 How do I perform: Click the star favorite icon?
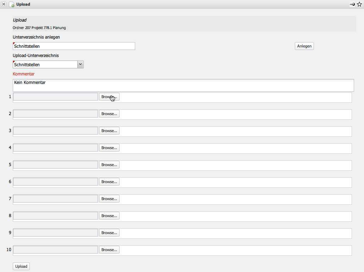point(359,4)
